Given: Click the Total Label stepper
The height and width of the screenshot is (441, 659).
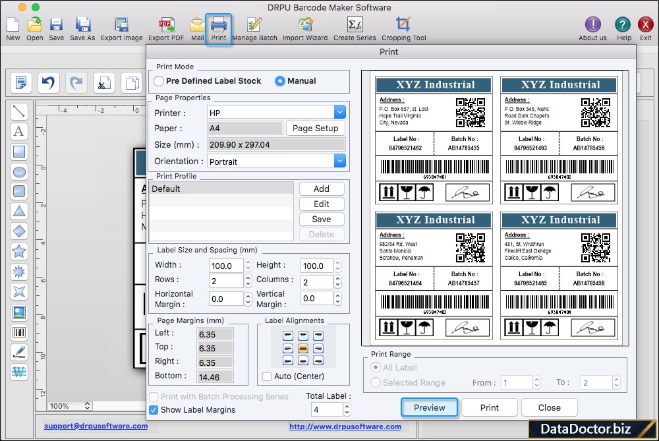Looking at the screenshot, I should (x=347, y=409).
